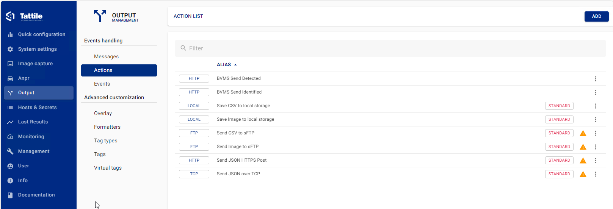The width and height of the screenshot is (613, 209).
Task: Open three-dot menu for Save CSV to local storage
Action: tap(596, 106)
